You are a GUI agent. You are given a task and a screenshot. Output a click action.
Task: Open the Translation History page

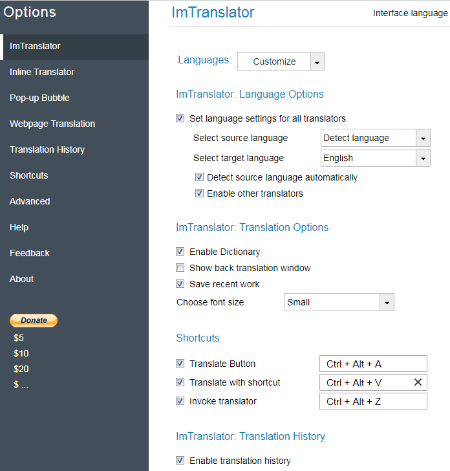(x=47, y=149)
